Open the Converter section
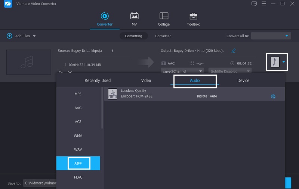 point(105,19)
